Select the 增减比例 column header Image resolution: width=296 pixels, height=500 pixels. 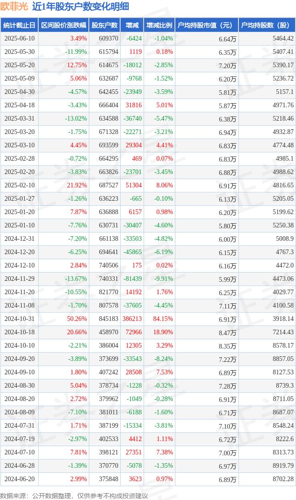[159, 25]
